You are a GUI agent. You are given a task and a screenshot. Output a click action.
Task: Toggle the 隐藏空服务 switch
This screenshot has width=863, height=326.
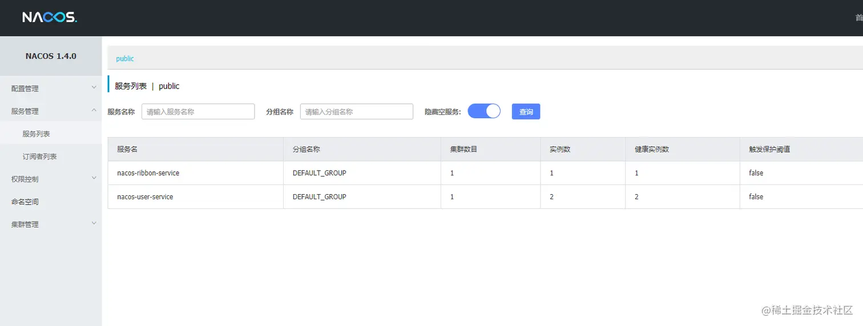pyautogui.click(x=484, y=111)
